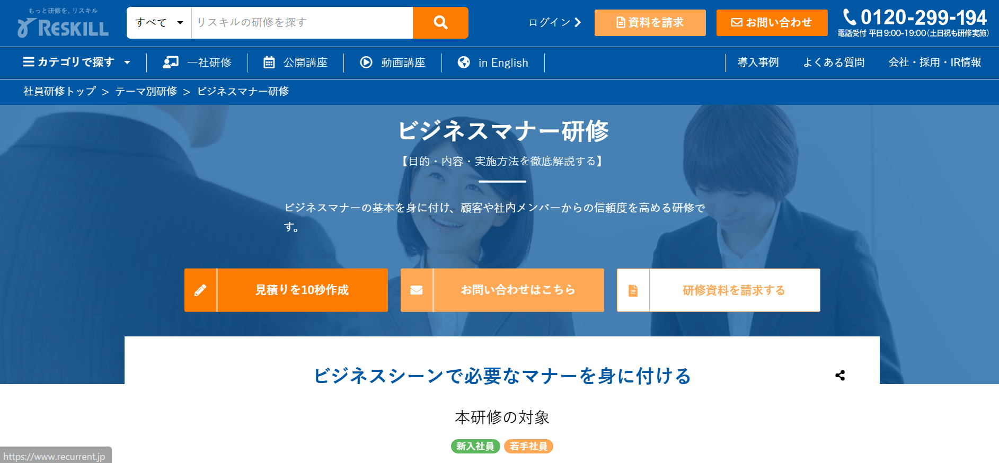The height and width of the screenshot is (463, 999).
Task: Open the すべて search category dropdown
Action: coord(159,23)
